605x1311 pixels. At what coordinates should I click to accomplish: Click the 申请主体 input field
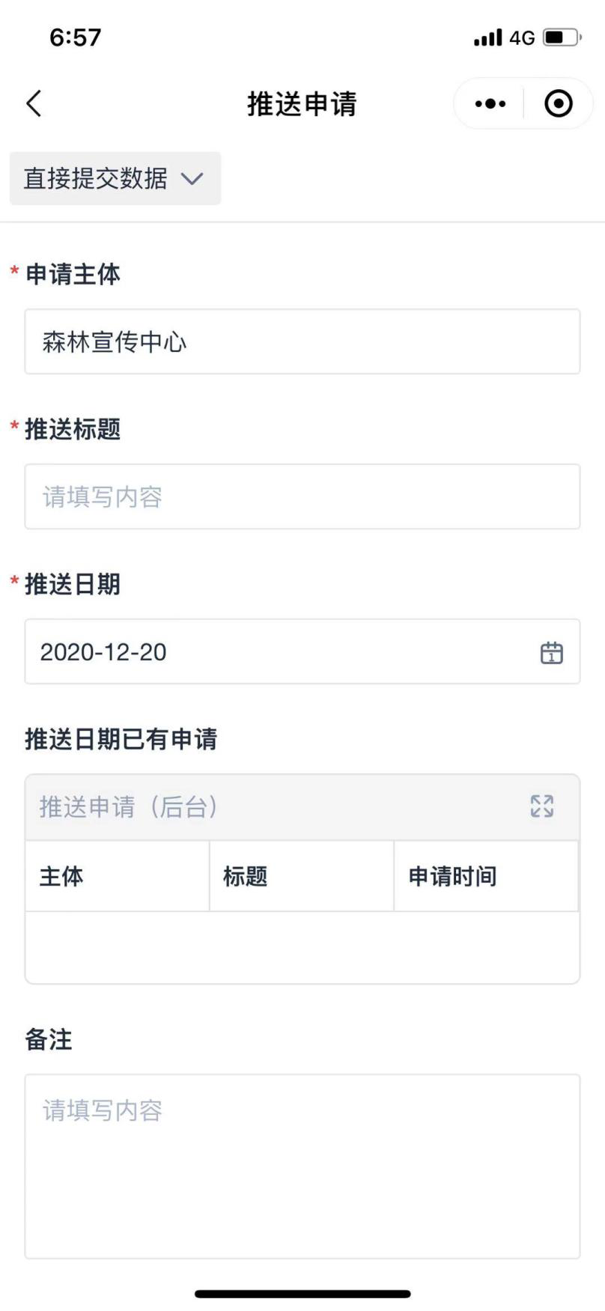click(x=302, y=342)
